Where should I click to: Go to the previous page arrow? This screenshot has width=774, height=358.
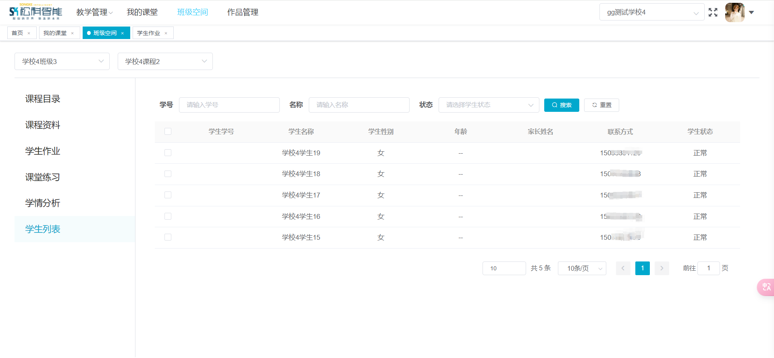pyautogui.click(x=623, y=268)
